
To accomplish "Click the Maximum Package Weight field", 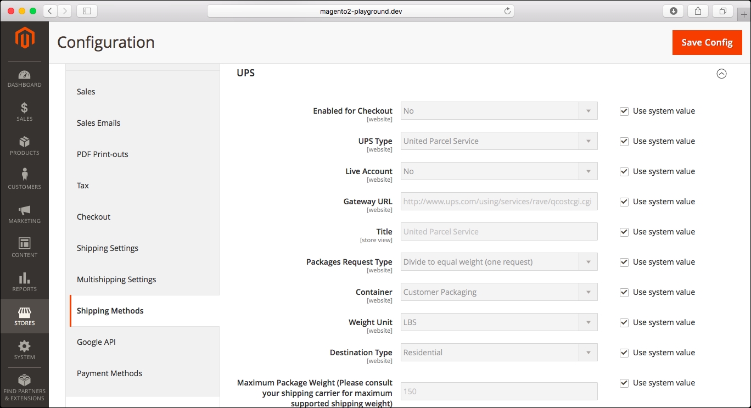I will [499, 392].
